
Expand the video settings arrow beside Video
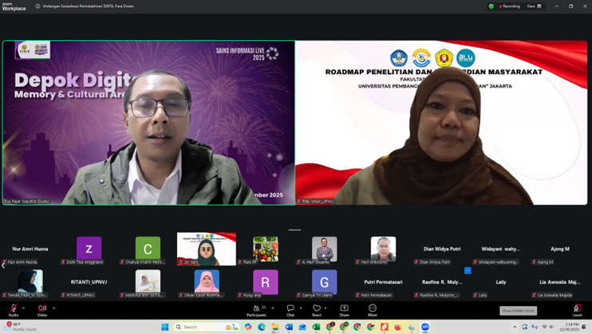coord(53,307)
